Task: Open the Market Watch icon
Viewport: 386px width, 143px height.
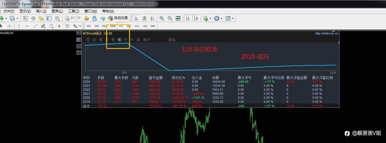Action: coord(25,18)
